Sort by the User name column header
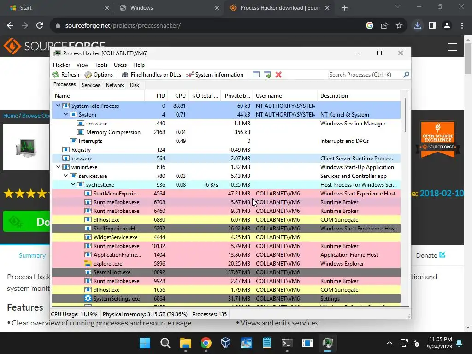 (285, 96)
